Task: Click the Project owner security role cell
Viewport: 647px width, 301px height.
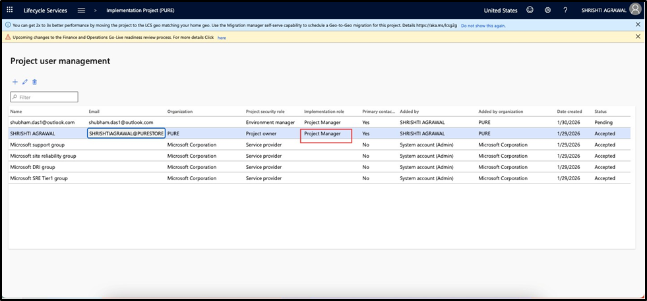Action: click(261, 134)
